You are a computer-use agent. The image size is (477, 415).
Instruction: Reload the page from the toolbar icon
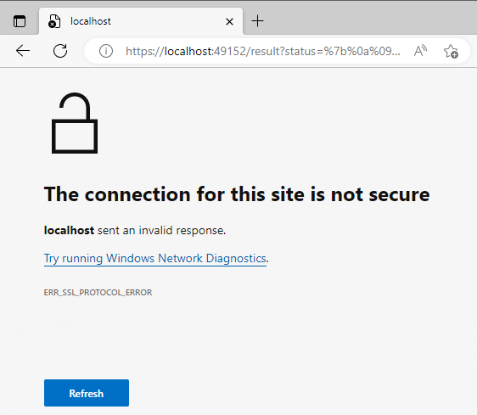(60, 51)
